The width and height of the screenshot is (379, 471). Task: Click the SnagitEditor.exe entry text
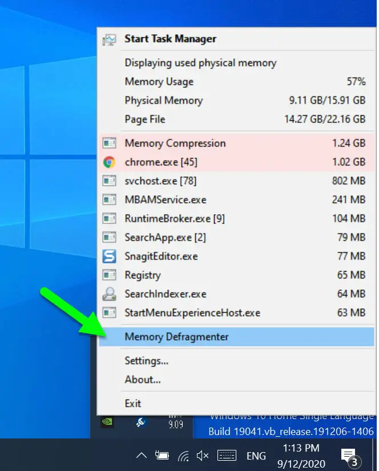[162, 256]
